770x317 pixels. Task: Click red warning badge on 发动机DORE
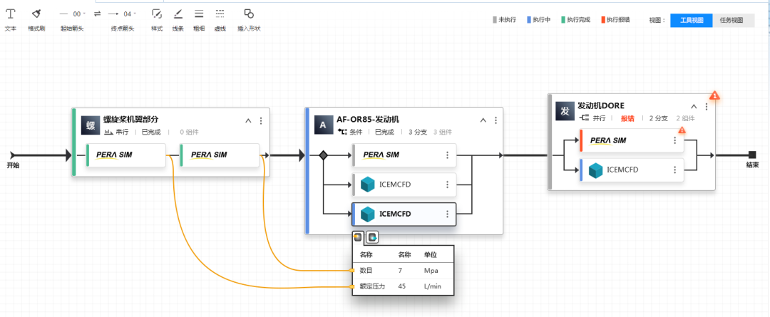(715, 96)
